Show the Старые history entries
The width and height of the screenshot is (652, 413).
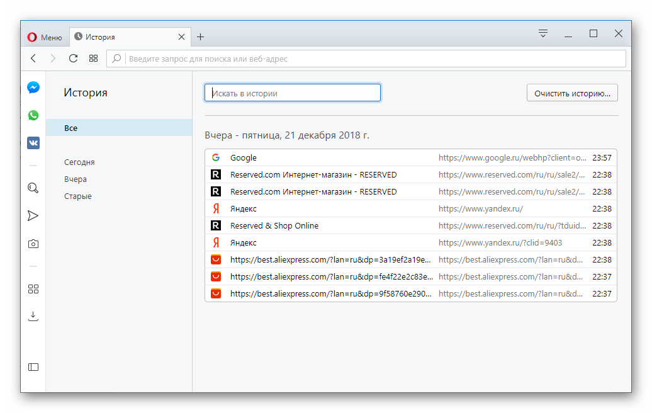[x=78, y=196]
